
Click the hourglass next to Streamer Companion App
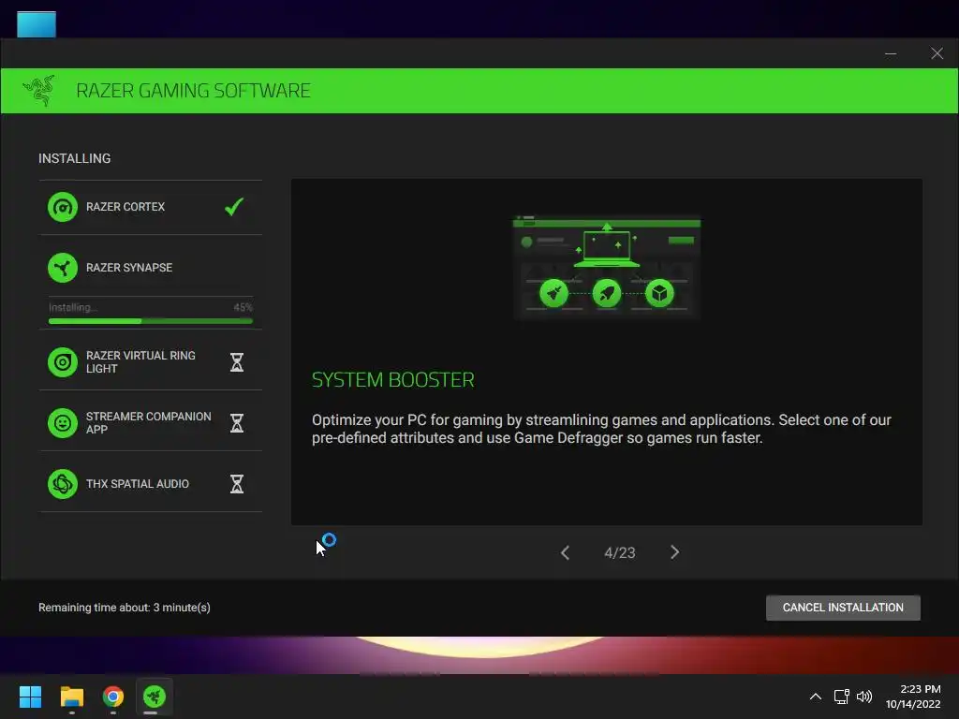point(237,423)
